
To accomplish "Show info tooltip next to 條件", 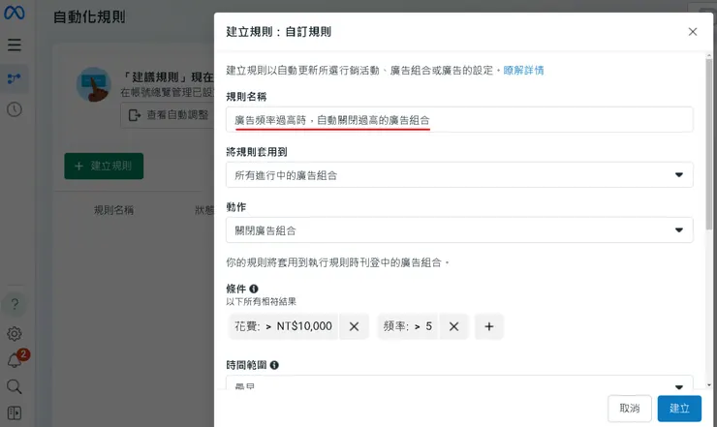I will click(254, 289).
